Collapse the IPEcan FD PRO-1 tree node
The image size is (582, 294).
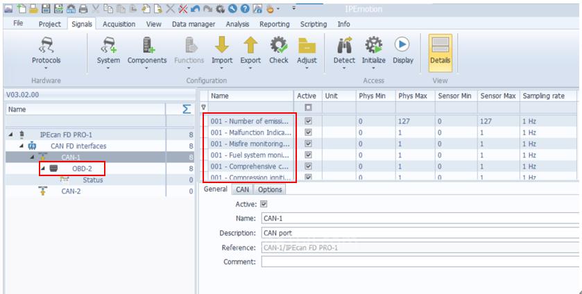click(10, 134)
